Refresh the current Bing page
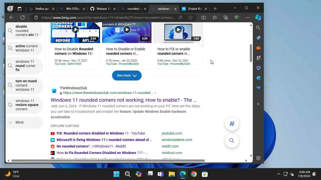321x180 pixels. [23, 17]
